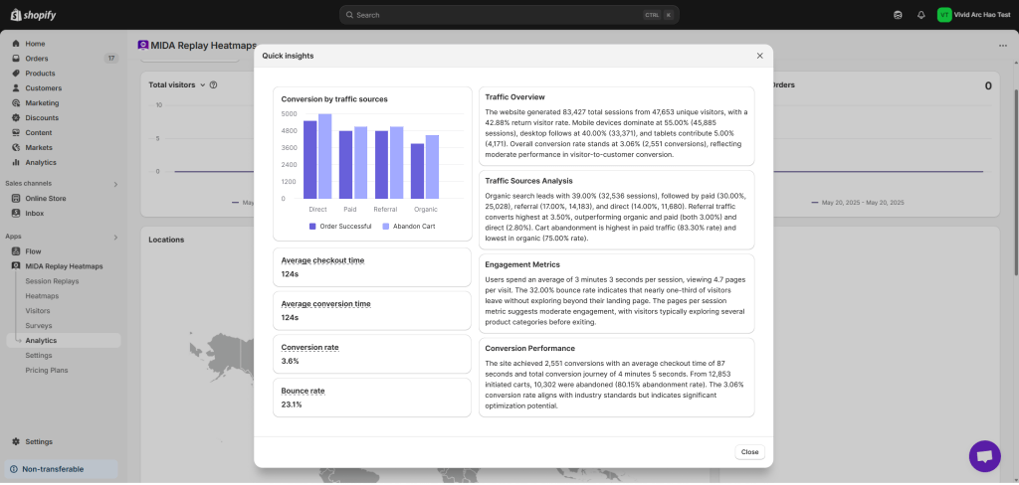Toggle Abandon Cart legend series
Viewport: 1019px width, 485px height.
pos(409,227)
